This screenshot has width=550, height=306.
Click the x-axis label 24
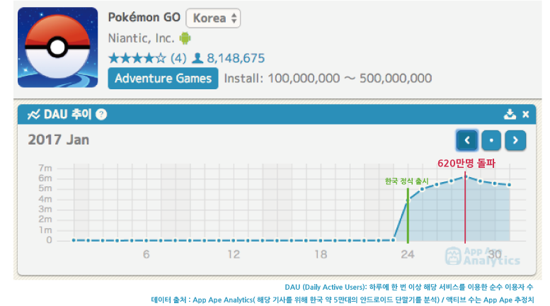408,254
